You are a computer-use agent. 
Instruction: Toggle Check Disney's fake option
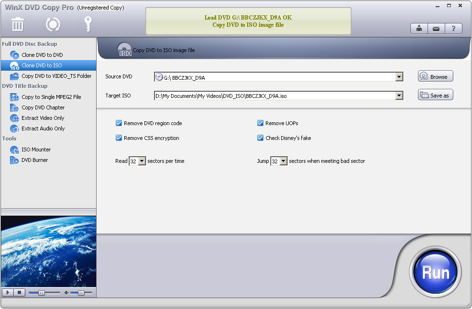(260, 138)
